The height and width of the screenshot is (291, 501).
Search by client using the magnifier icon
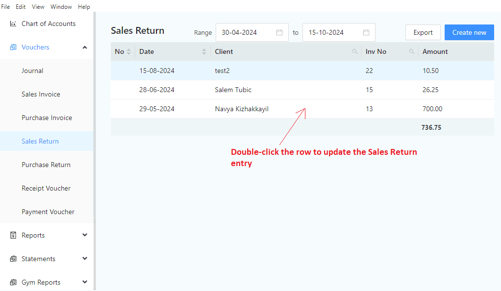354,51
